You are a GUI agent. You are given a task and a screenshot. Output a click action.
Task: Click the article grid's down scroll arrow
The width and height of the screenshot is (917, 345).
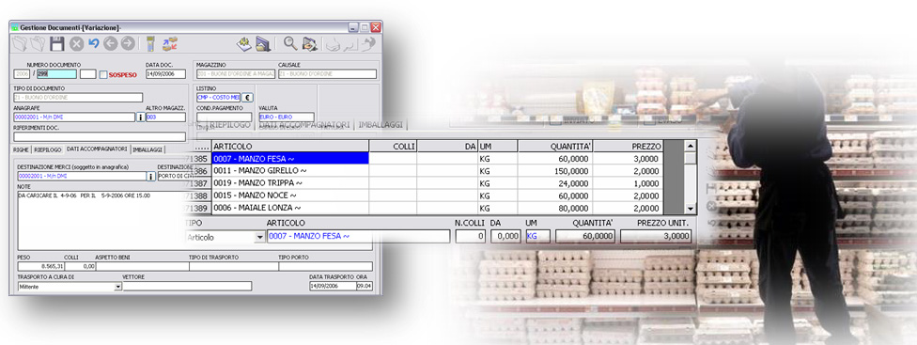(691, 208)
